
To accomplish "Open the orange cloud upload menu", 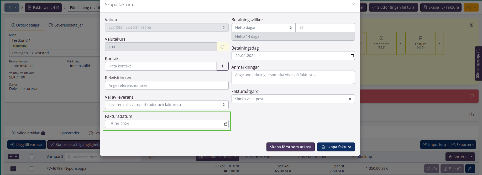I will point(471,7).
